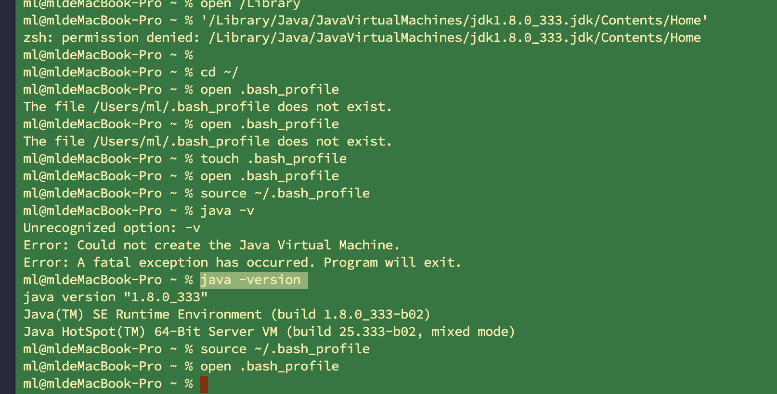The image size is (777, 394).
Task: Click the 'java -v' command text
Action: coord(227,210)
